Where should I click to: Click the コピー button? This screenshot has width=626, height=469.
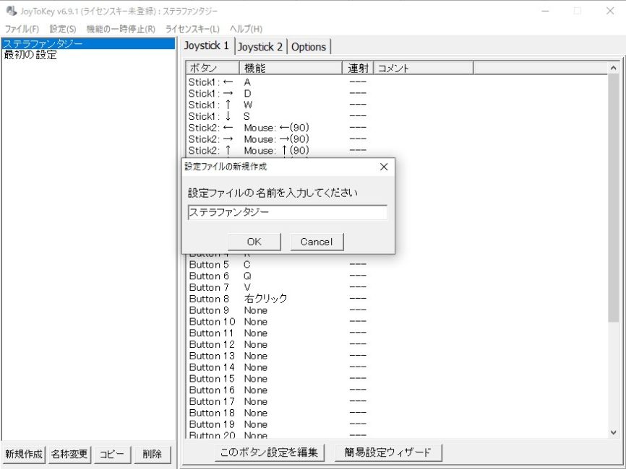coord(112,454)
